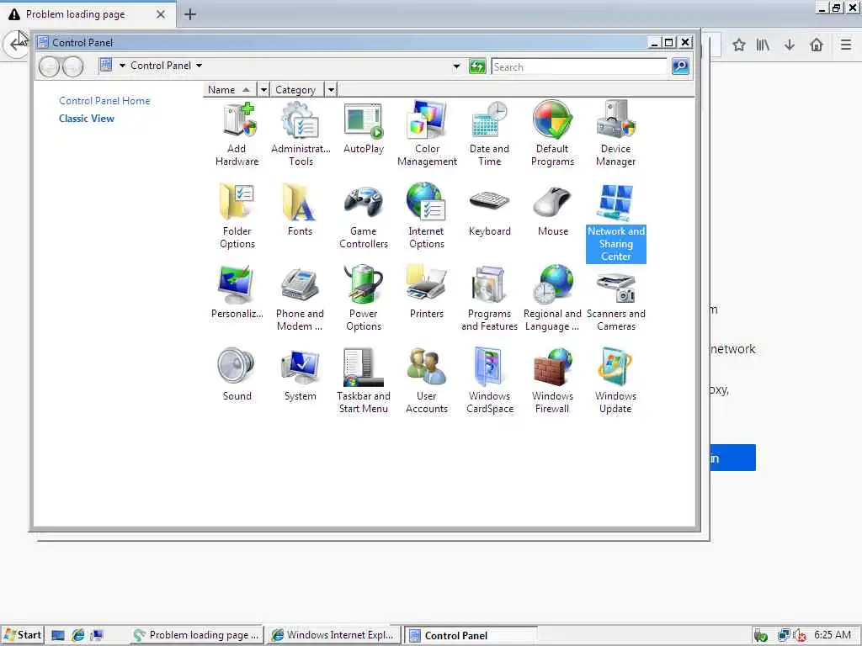Screen dimensions: 862x646
Task: Launch Internet Explorer quick launch icon
Action: coord(78,635)
